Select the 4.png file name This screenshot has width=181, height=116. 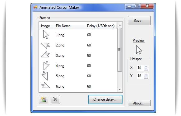pos(60,66)
